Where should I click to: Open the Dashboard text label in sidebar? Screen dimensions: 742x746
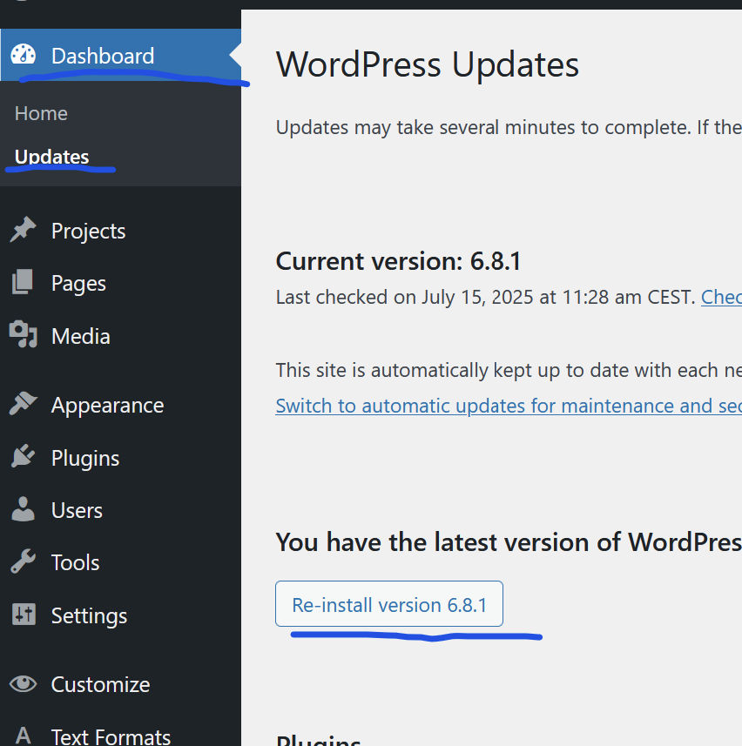(102, 56)
